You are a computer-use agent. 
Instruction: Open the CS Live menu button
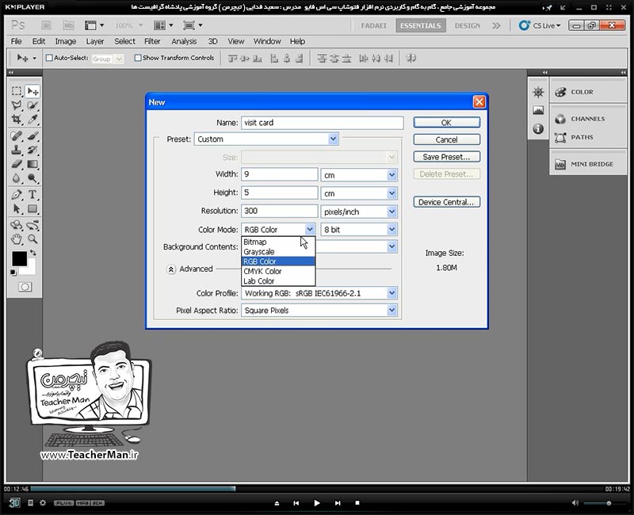[540, 25]
